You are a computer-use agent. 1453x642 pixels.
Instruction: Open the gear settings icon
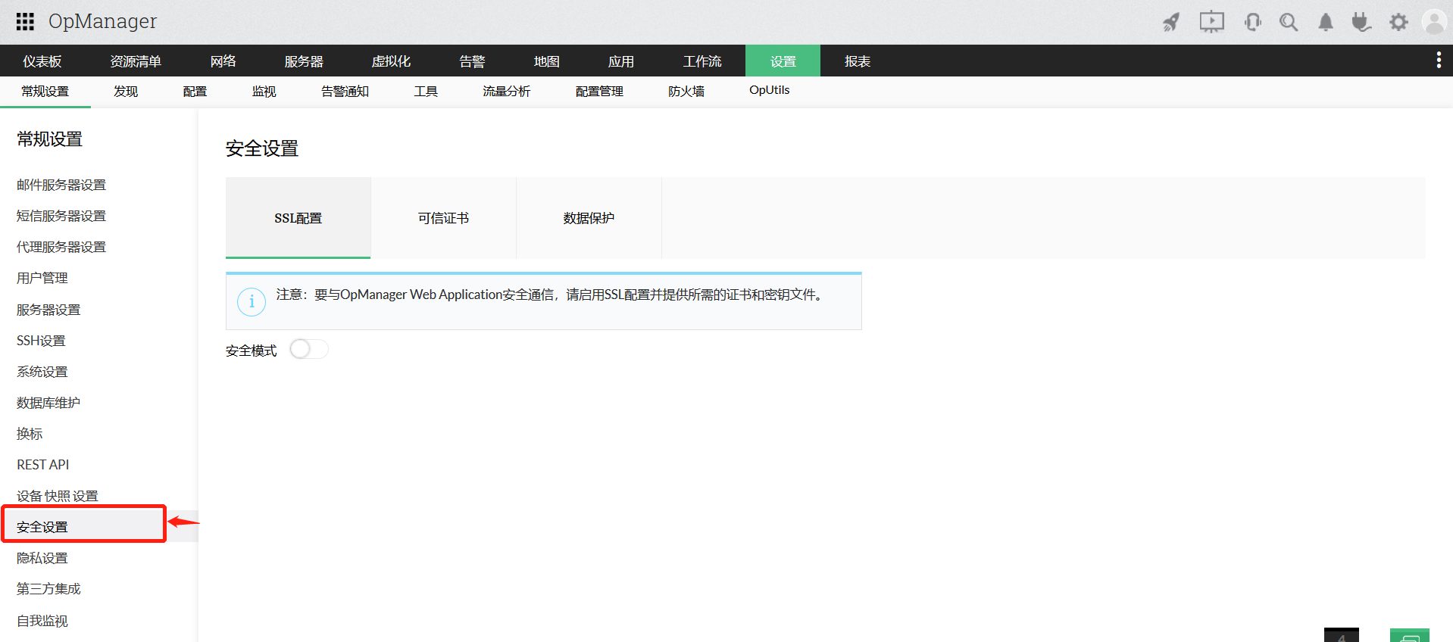(1398, 22)
